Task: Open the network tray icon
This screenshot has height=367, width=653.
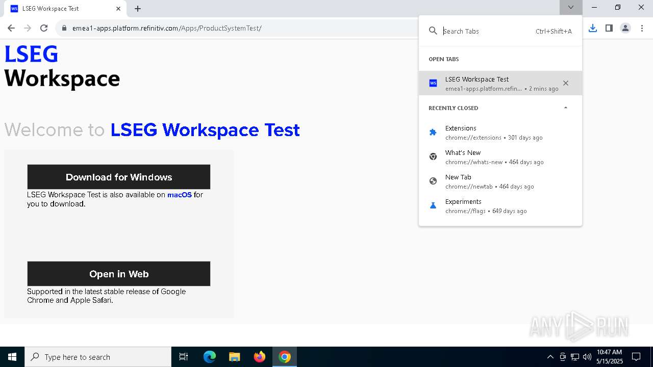Action: point(575,357)
